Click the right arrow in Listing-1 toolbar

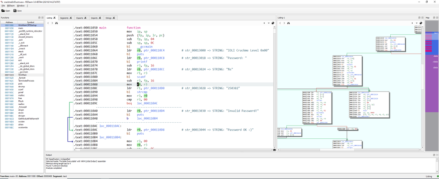(x=412, y=23)
